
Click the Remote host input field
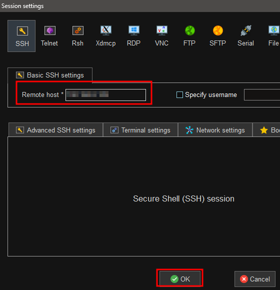click(106, 95)
